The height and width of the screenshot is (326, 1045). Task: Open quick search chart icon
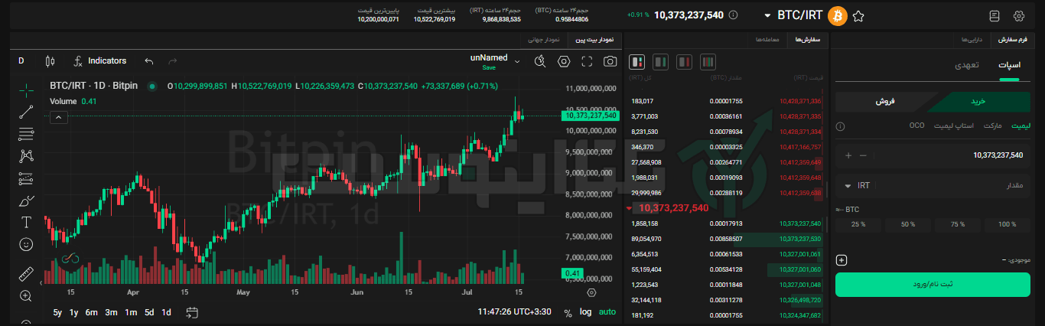pos(540,61)
